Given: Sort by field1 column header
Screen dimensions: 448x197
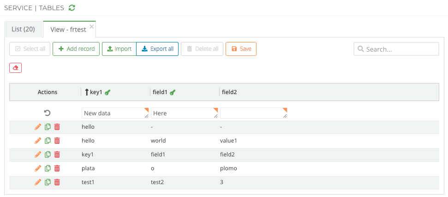Looking at the screenshot, I should coord(160,92).
